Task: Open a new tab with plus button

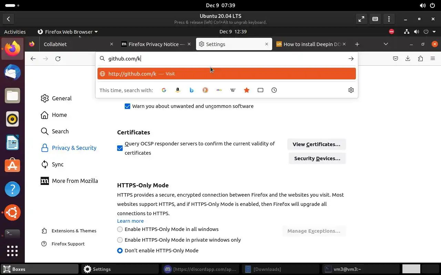Action: 357,44
